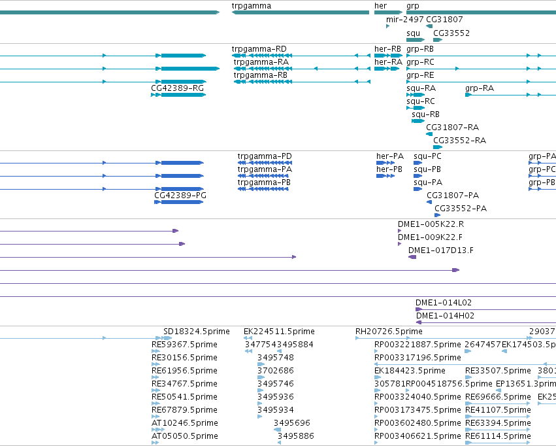Click transcript CG31807-RA

(453, 128)
